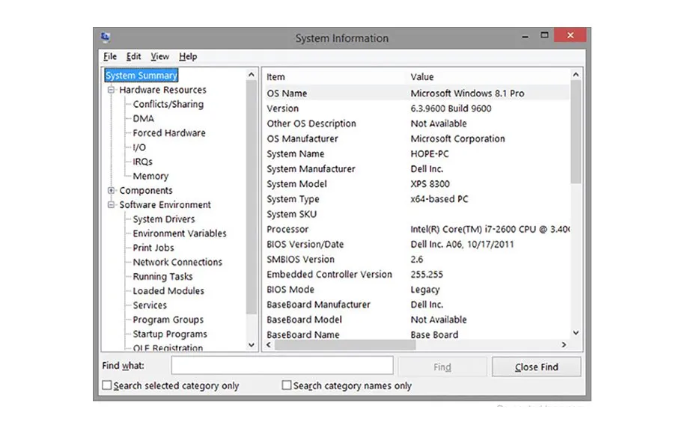Open the Help menu
The height and width of the screenshot is (434, 685).
click(x=188, y=56)
